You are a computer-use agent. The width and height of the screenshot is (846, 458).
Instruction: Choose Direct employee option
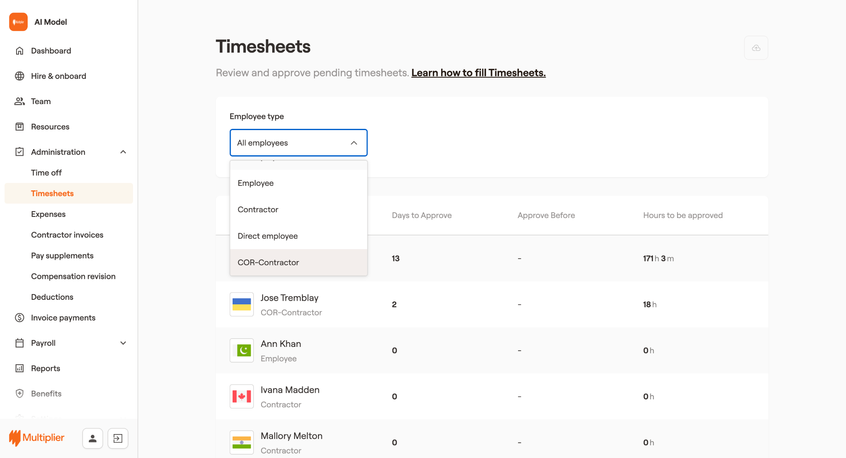267,236
